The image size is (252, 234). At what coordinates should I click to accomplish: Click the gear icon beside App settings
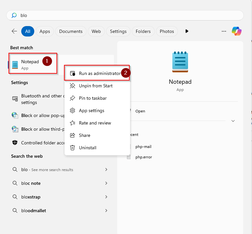pos(72,110)
